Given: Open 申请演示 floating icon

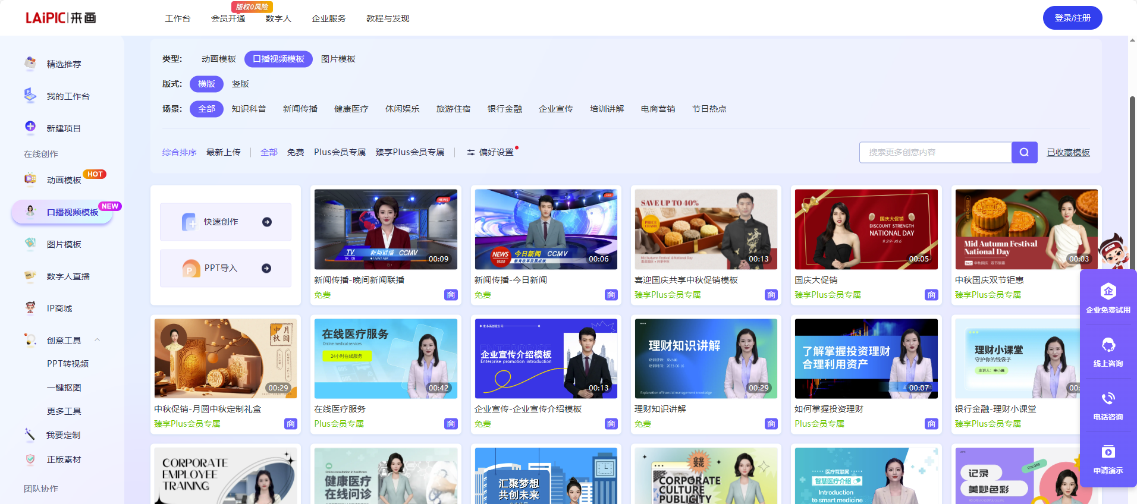Looking at the screenshot, I should (1108, 452).
